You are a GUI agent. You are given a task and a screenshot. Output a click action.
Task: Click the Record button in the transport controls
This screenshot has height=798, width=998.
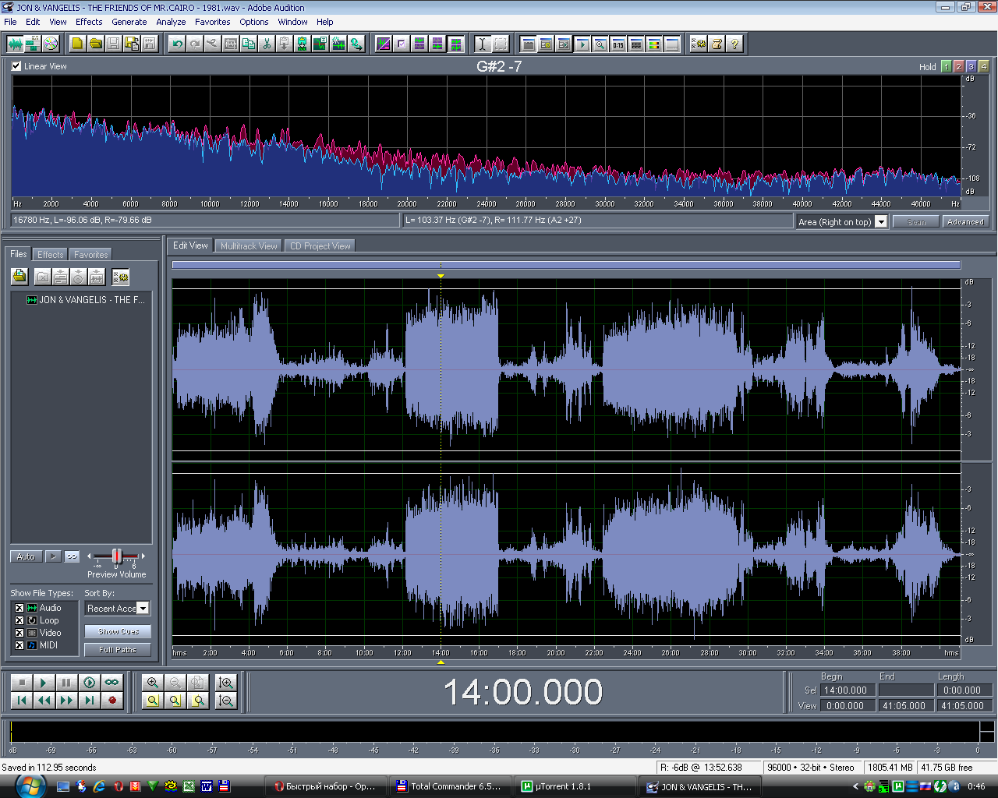click(112, 701)
